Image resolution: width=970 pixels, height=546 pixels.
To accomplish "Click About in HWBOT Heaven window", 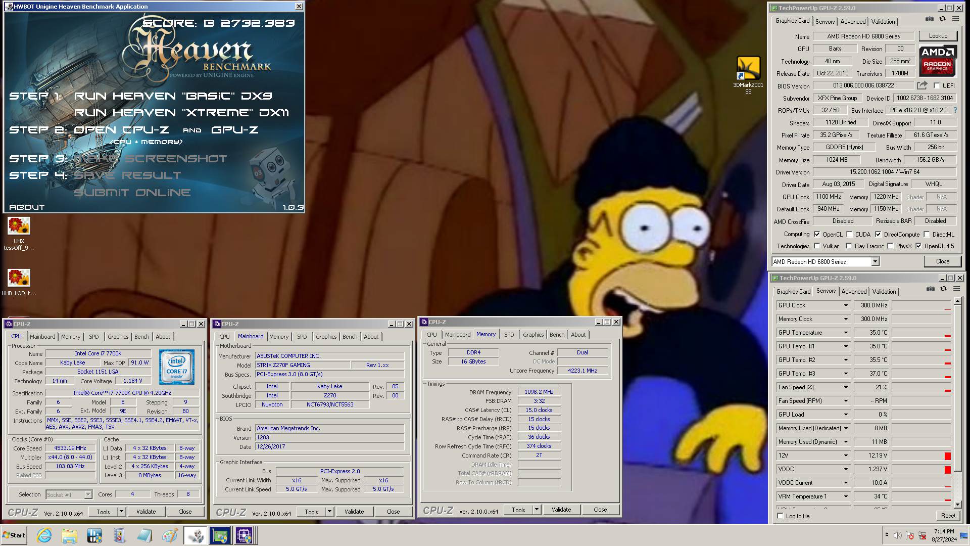I will tap(27, 207).
